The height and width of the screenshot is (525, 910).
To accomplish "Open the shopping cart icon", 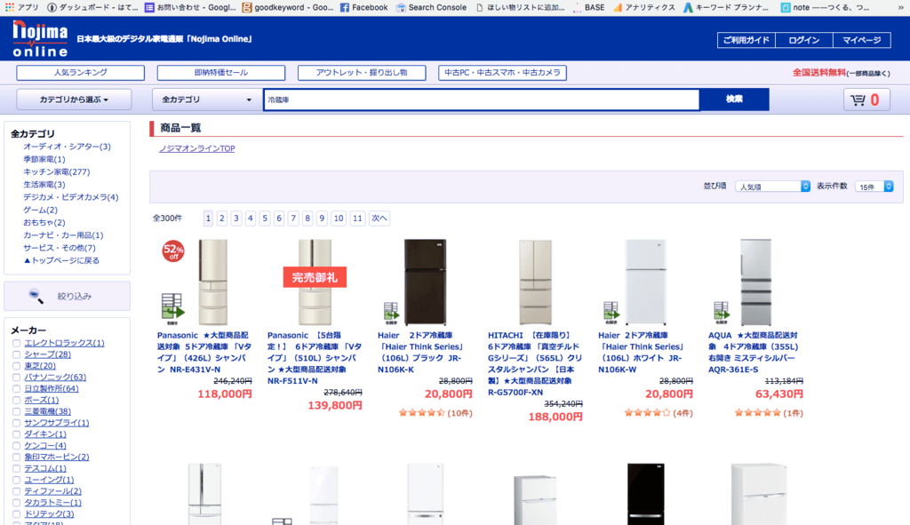I will 866,99.
